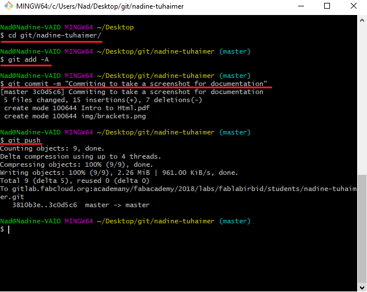This screenshot has height=292, width=367.
Task: Click the scrollbar down arrow
Action: (362, 287)
